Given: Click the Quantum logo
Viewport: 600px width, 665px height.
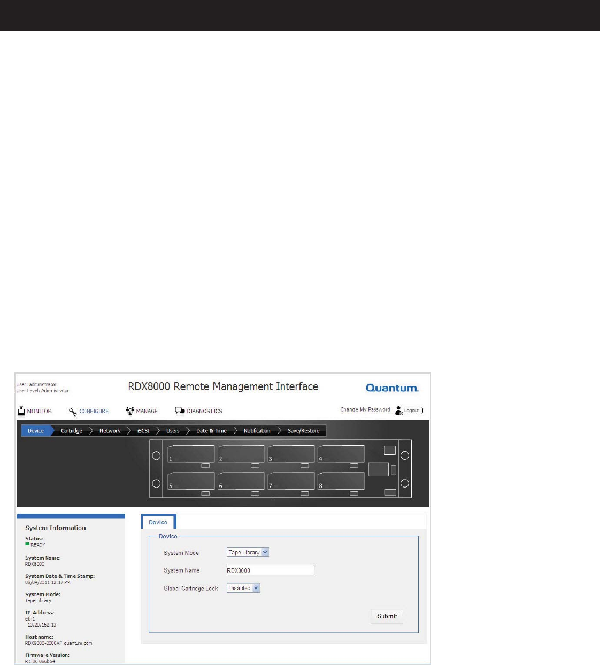Looking at the screenshot, I should tap(392, 388).
